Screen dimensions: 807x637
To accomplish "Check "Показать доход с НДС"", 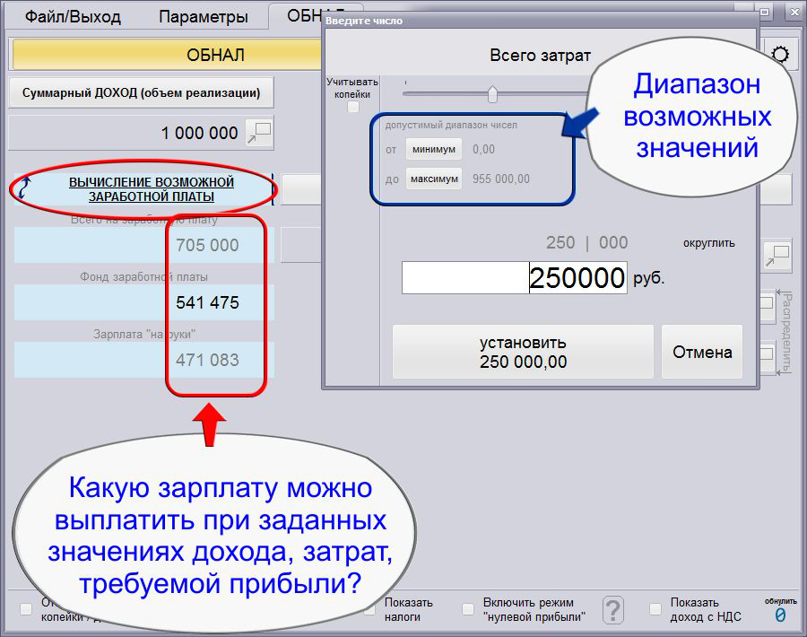I will point(655,609).
